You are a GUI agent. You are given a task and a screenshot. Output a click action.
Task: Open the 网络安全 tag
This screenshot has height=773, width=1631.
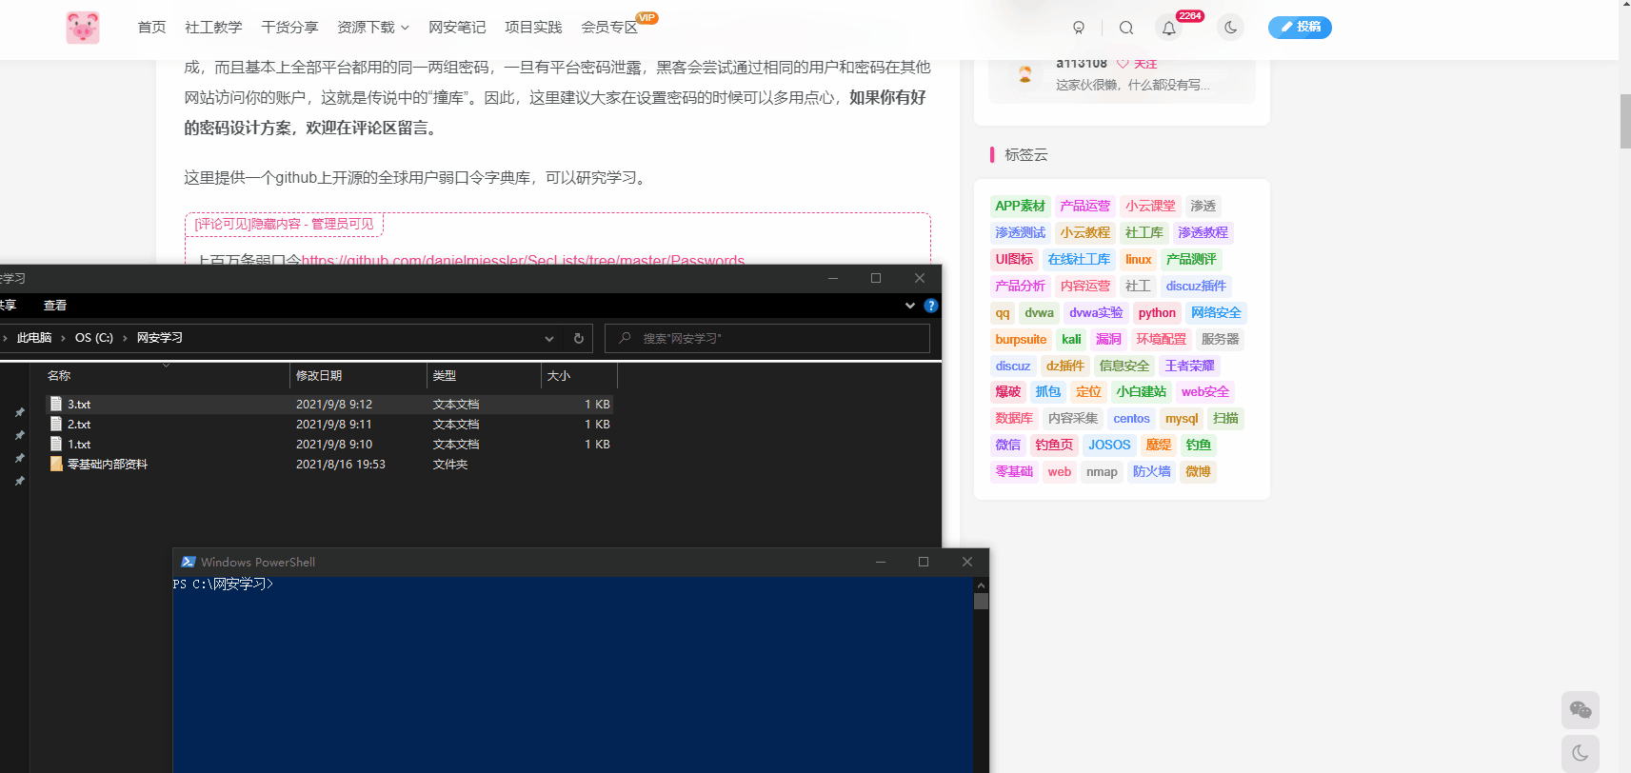tap(1216, 312)
